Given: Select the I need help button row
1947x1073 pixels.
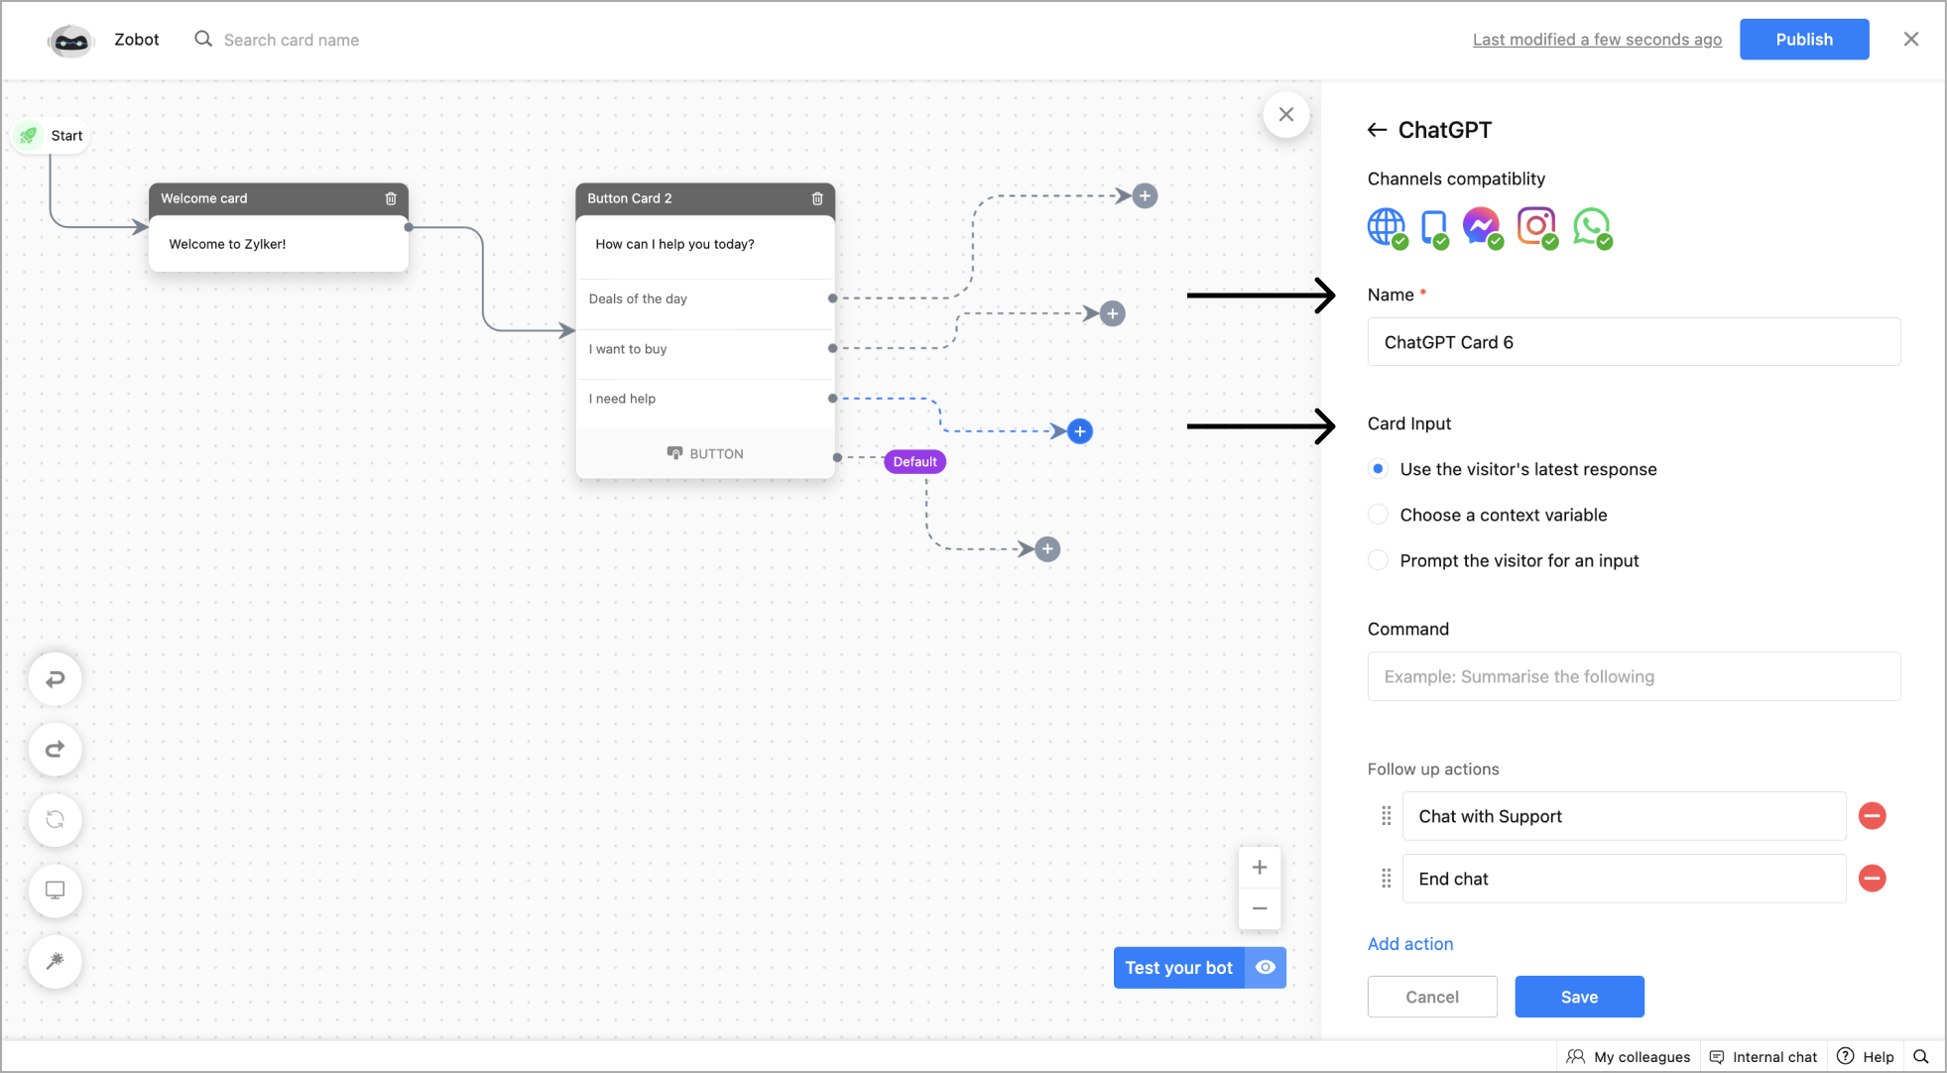Looking at the screenshot, I should (705, 399).
